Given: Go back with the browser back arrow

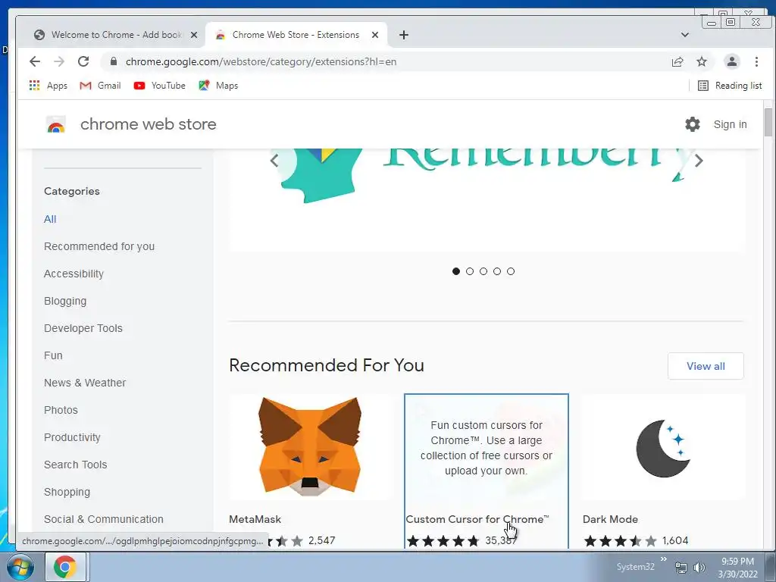Looking at the screenshot, I should point(35,61).
